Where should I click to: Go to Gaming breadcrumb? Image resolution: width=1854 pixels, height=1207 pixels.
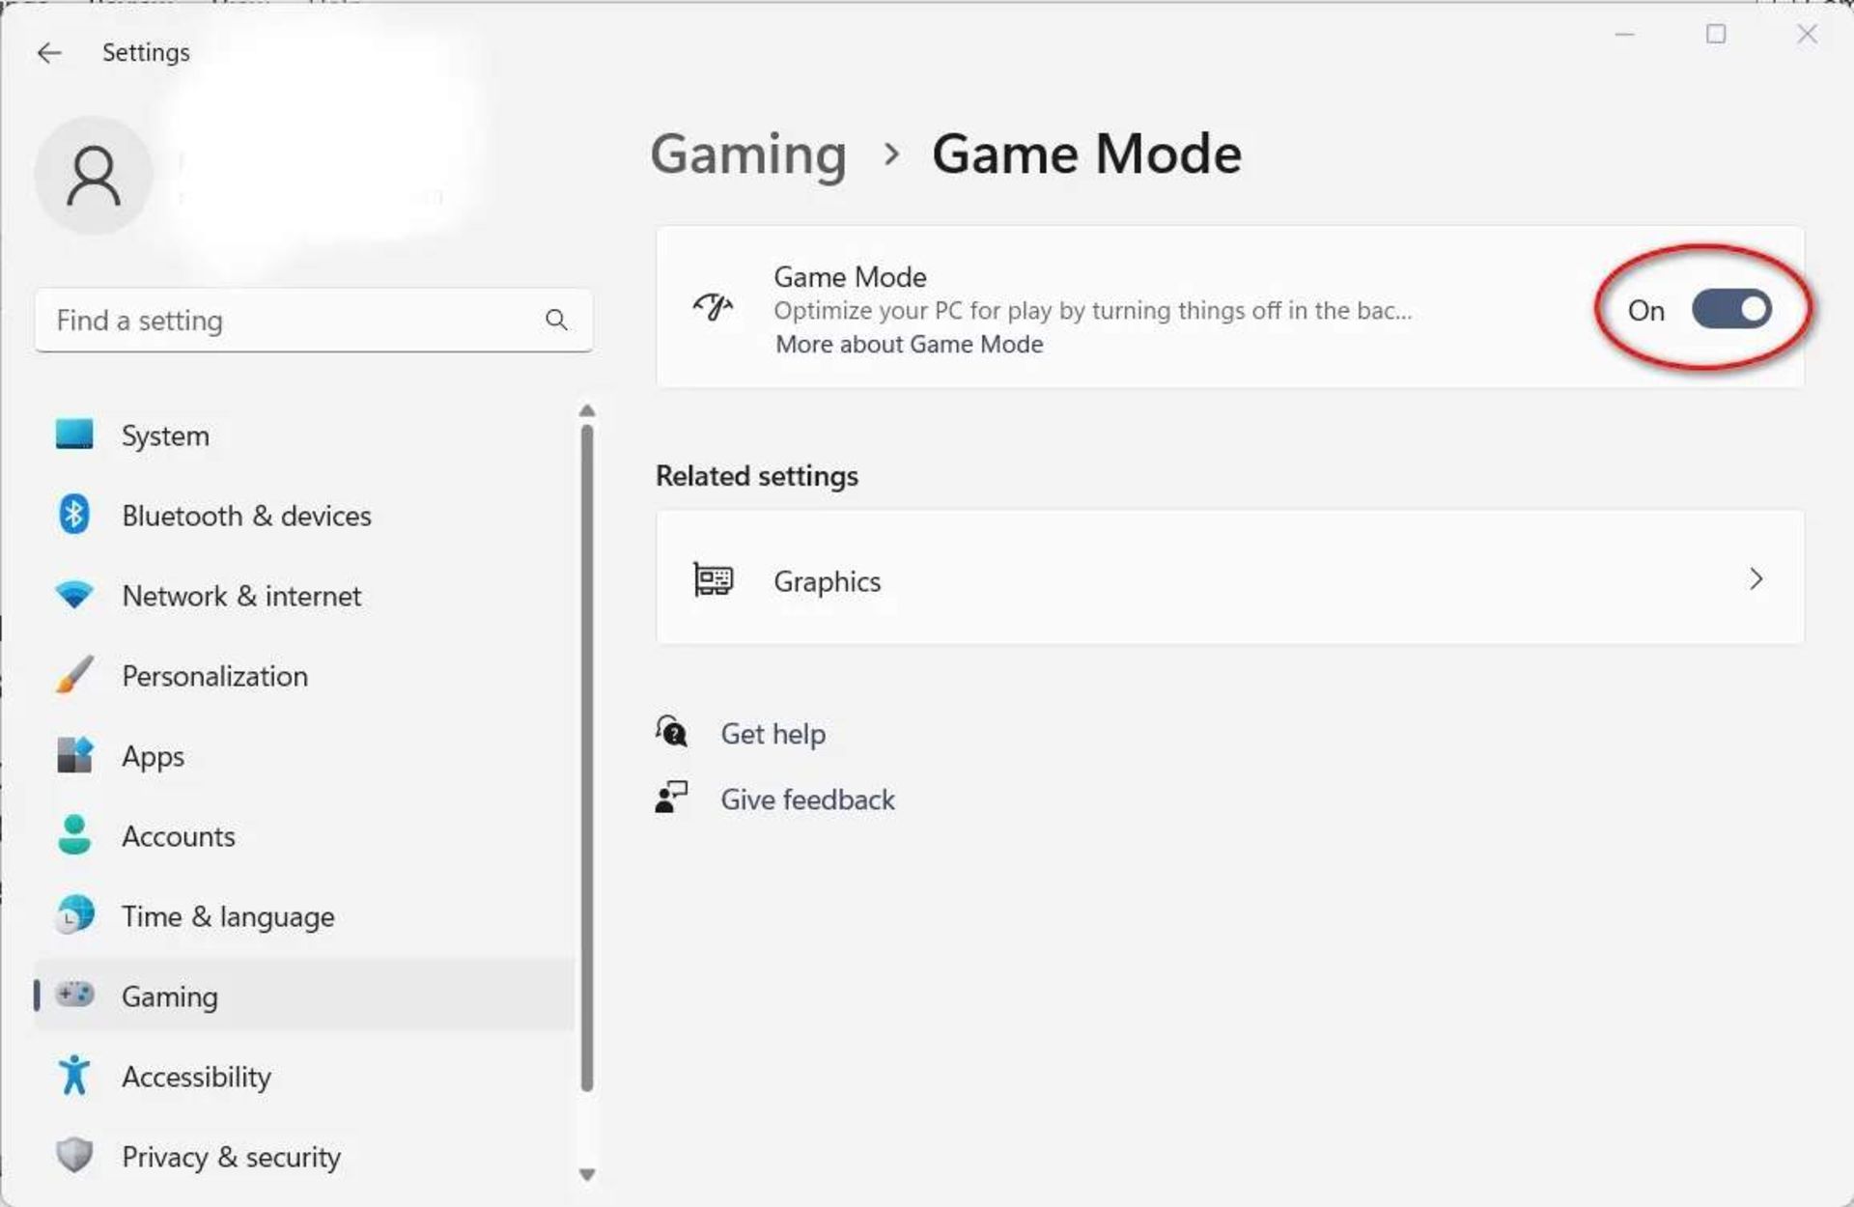(748, 154)
